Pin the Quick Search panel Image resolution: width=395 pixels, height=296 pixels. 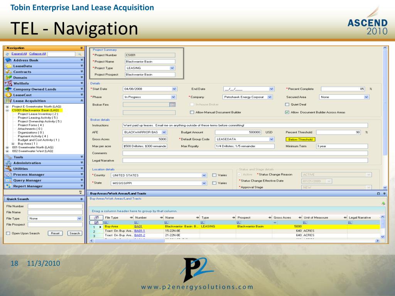pos(81,199)
